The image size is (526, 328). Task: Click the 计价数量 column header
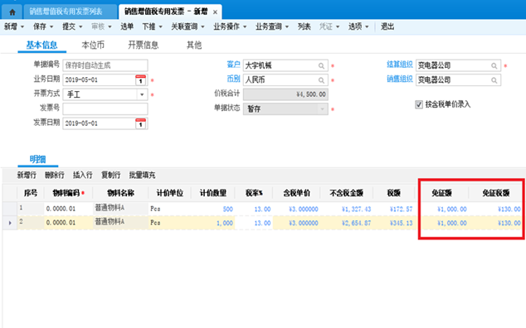[x=213, y=193]
